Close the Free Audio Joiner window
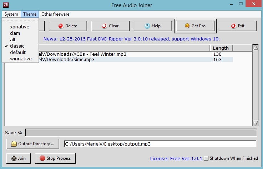Image resolution: width=263 pixels, height=169 pixels. pyautogui.click(x=254, y=4)
